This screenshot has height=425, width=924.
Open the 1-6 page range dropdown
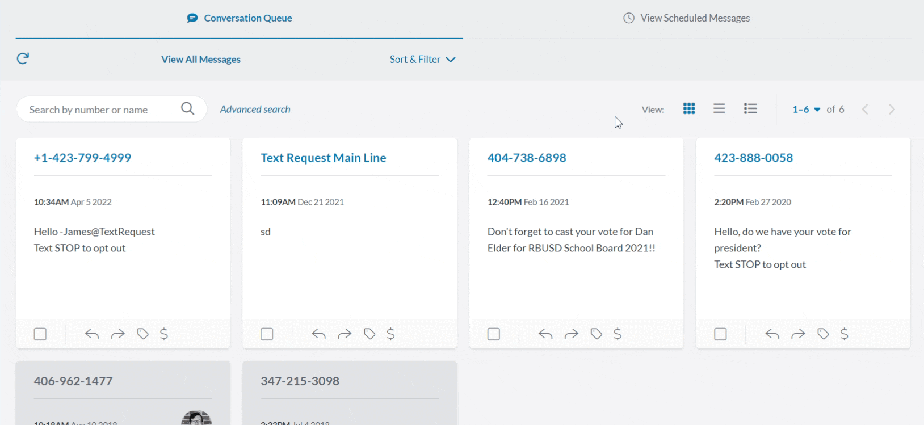pos(806,110)
